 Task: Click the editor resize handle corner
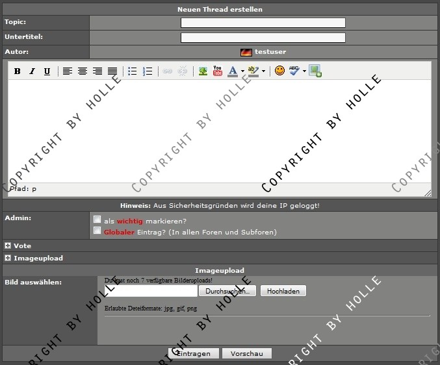tap(428, 193)
